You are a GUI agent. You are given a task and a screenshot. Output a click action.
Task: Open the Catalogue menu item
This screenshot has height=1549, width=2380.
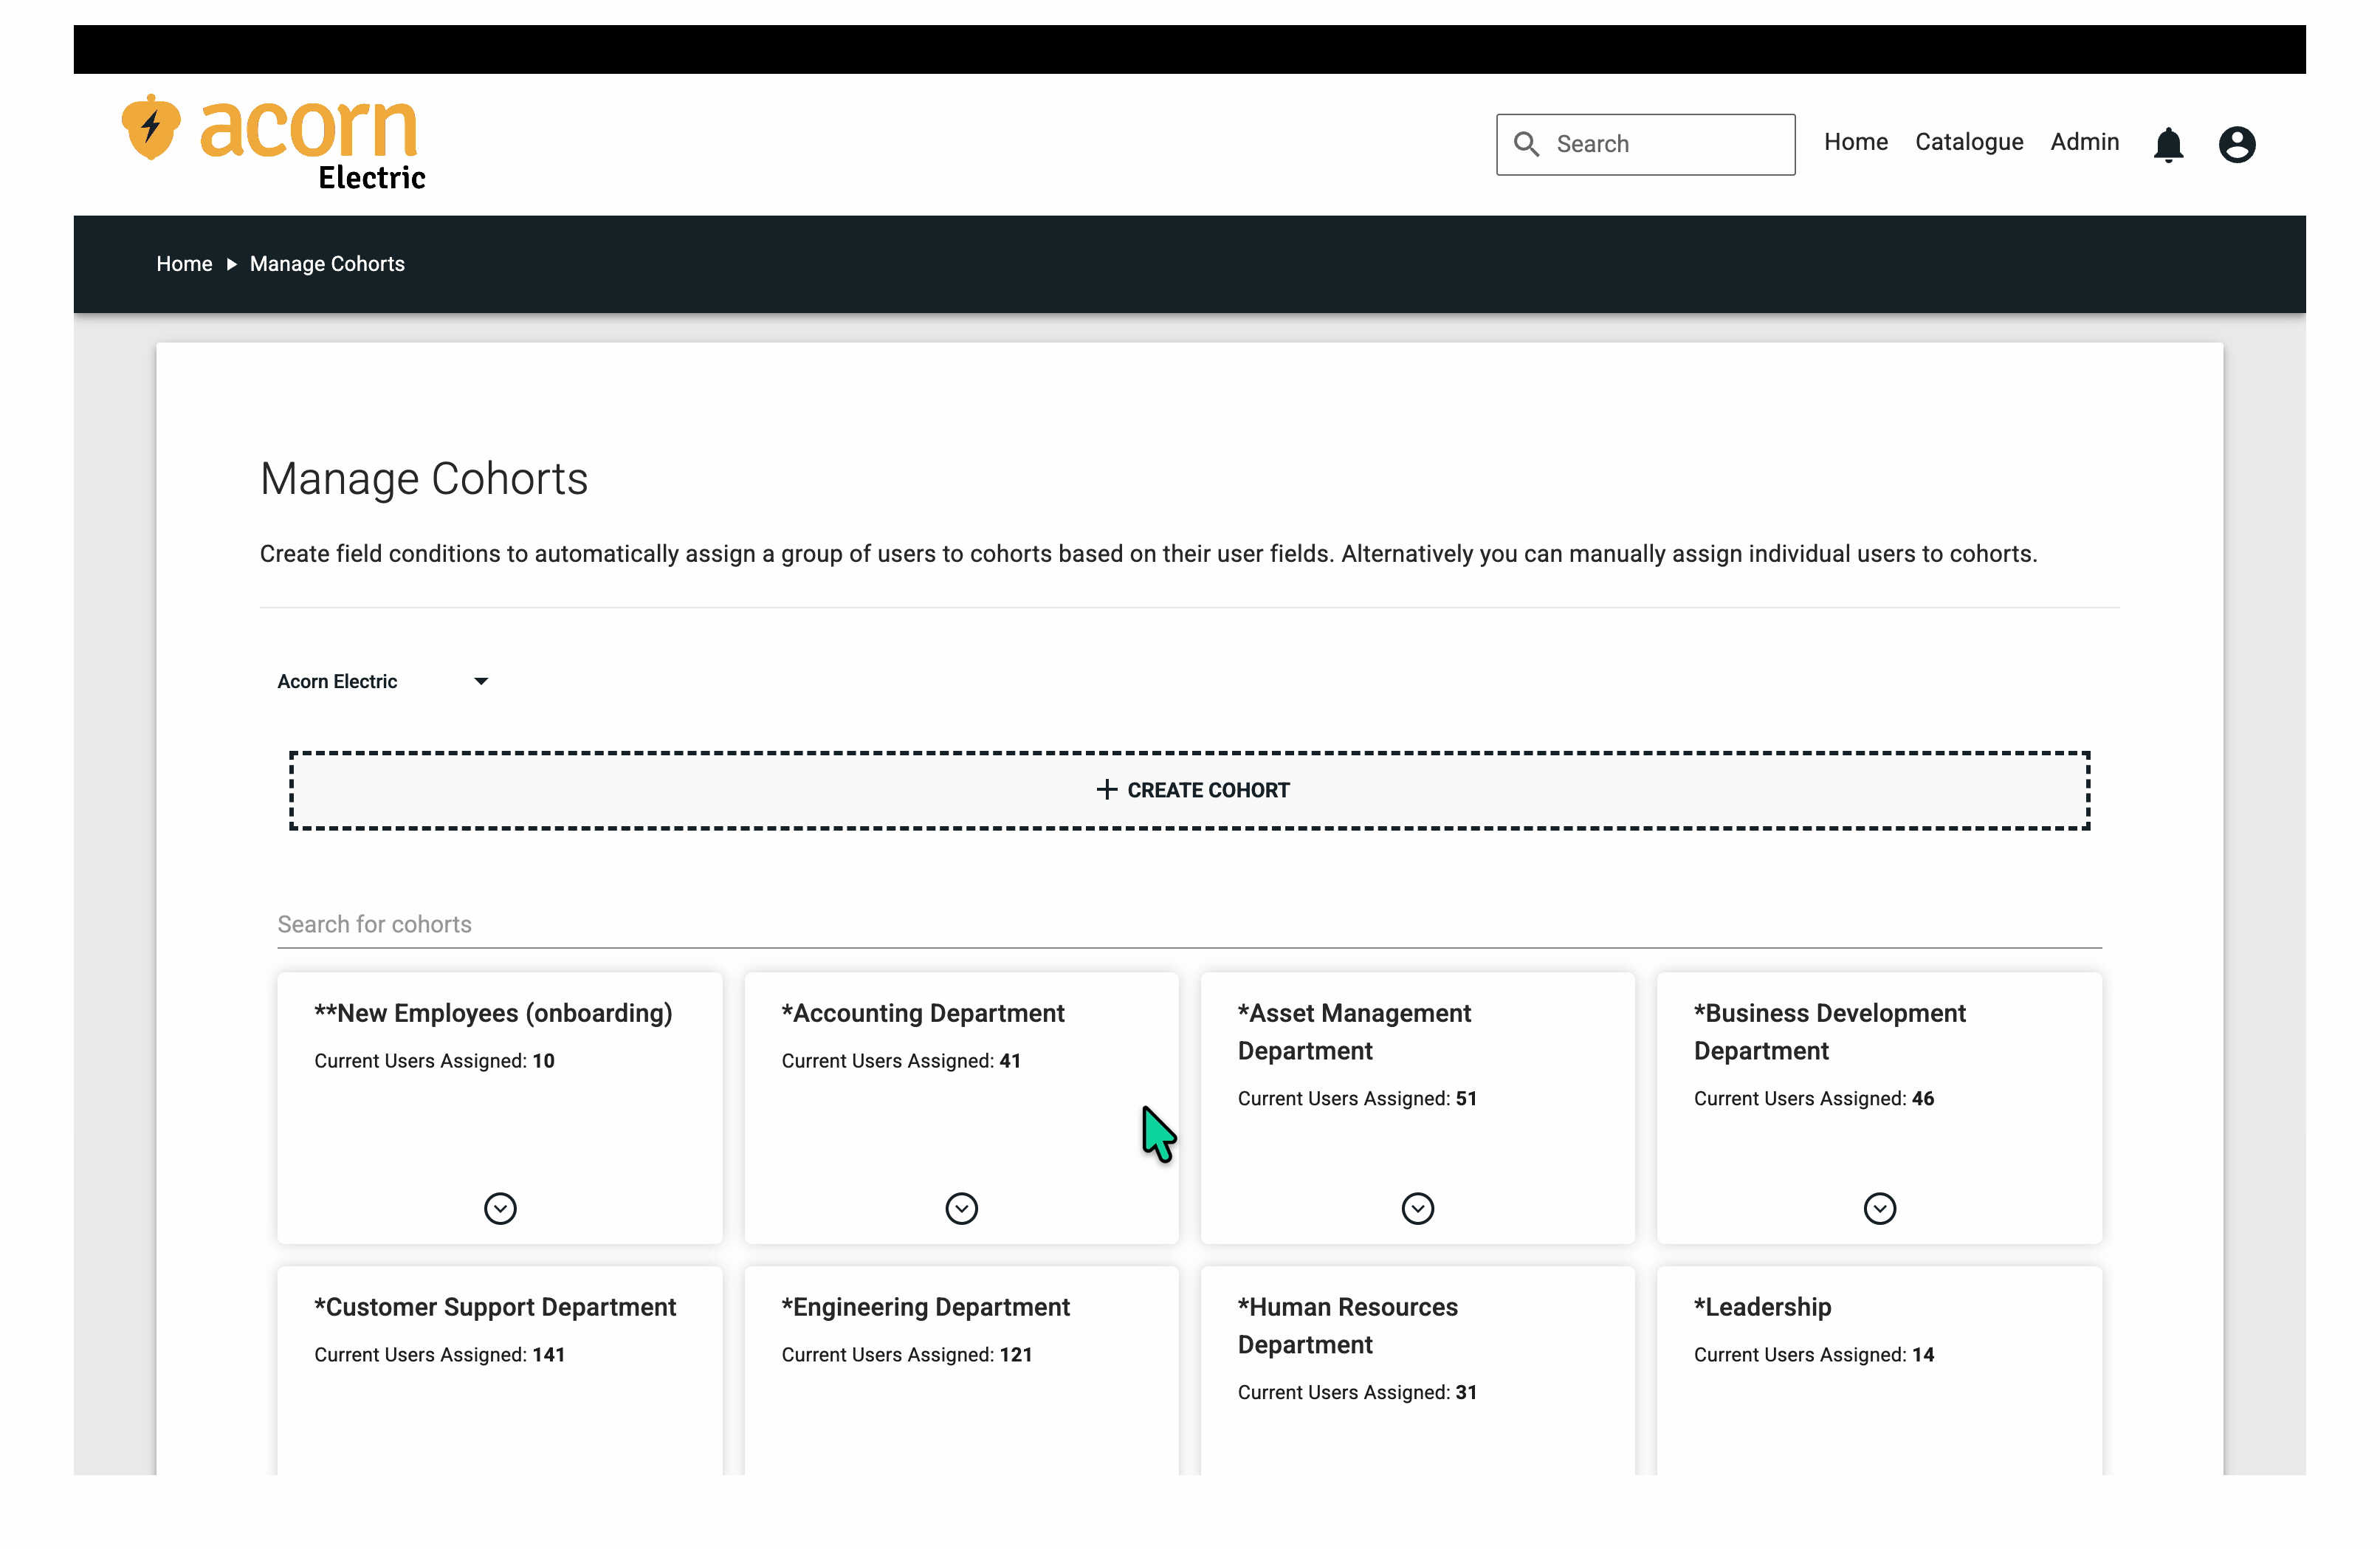click(x=1968, y=142)
